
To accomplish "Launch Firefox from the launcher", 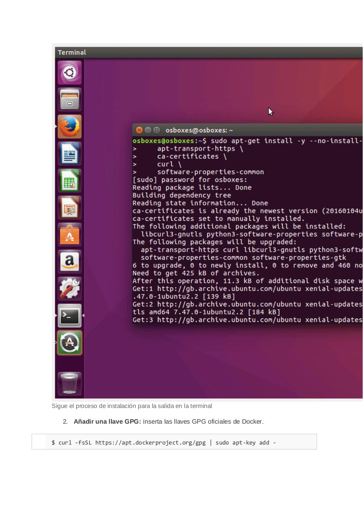I will pyautogui.click(x=69, y=126).
